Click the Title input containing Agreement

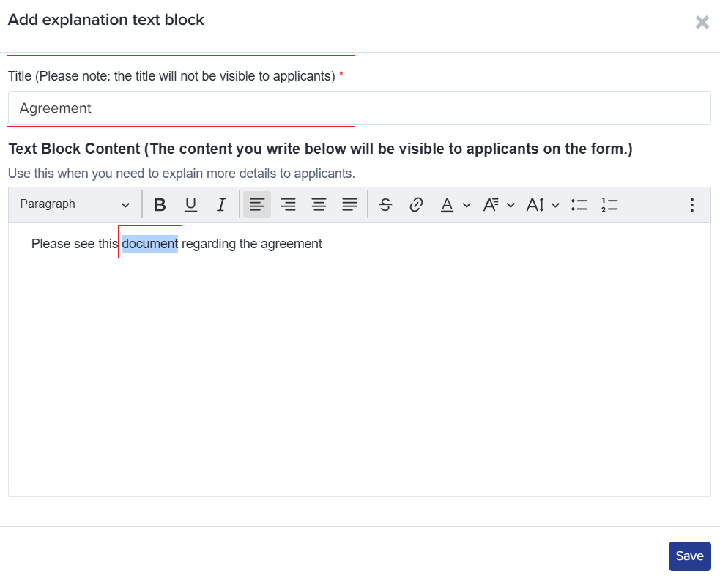(x=360, y=108)
